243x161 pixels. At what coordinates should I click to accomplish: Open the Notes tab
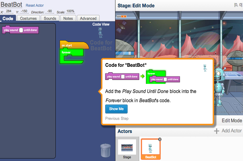68,18
